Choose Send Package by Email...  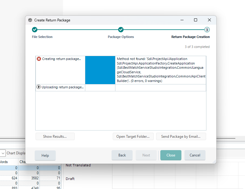tap(181, 137)
